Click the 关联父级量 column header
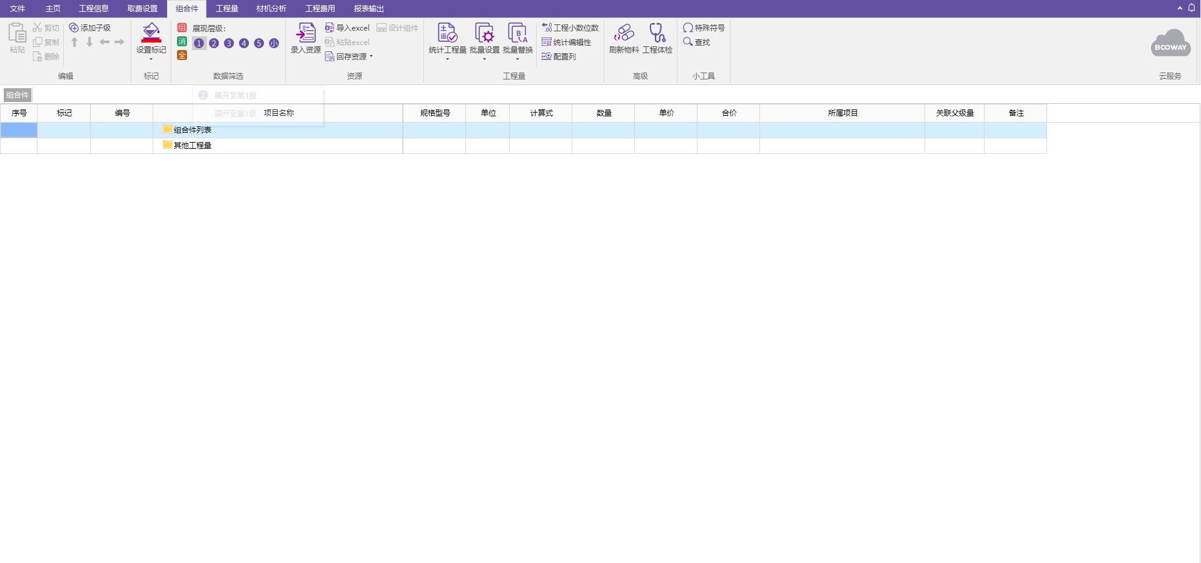The width and height of the screenshot is (1201, 563). (x=955, y=113)
